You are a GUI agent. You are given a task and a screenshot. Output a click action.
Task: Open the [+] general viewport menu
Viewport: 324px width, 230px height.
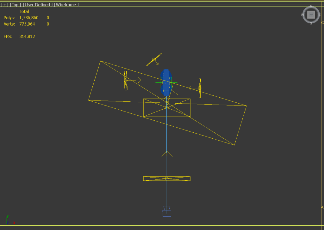pyautogui.click(x=4, y=5)
